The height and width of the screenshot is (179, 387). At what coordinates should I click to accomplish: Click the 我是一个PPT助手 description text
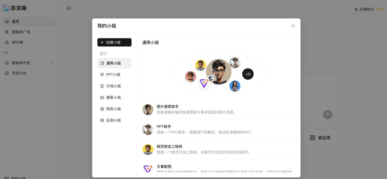tap(205, 132)
